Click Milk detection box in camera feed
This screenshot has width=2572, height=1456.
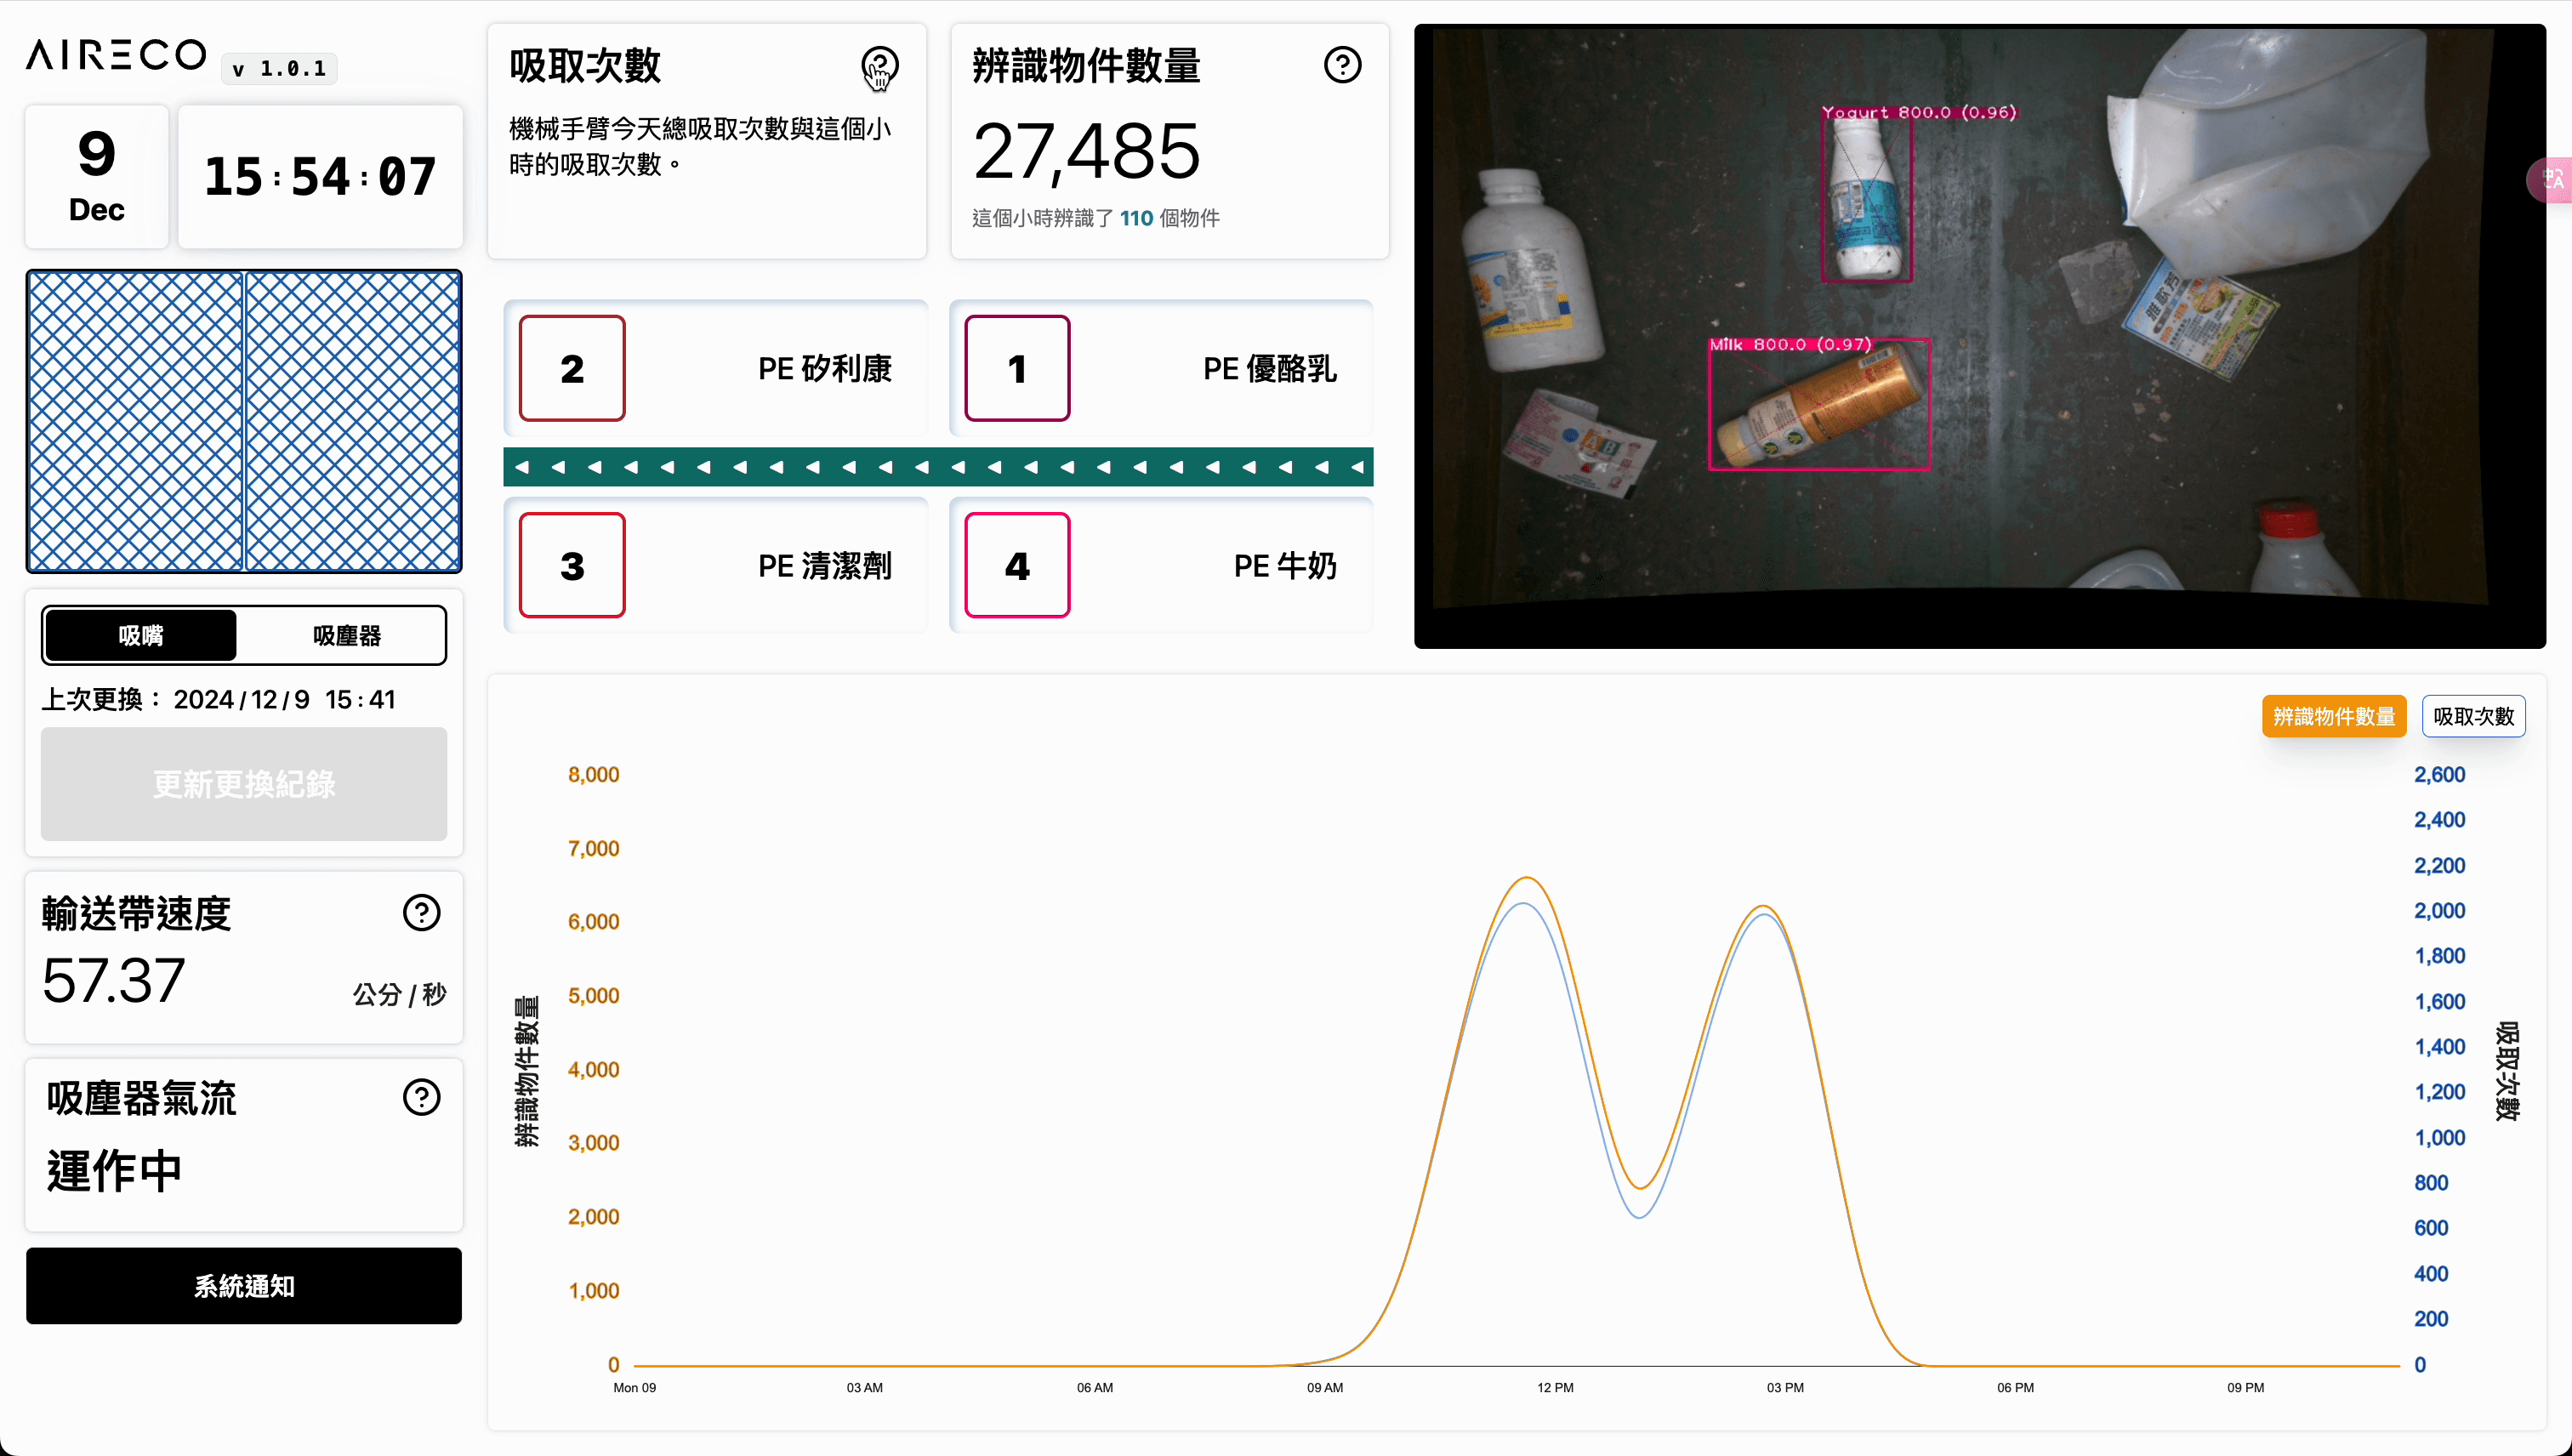[1819, 404]
